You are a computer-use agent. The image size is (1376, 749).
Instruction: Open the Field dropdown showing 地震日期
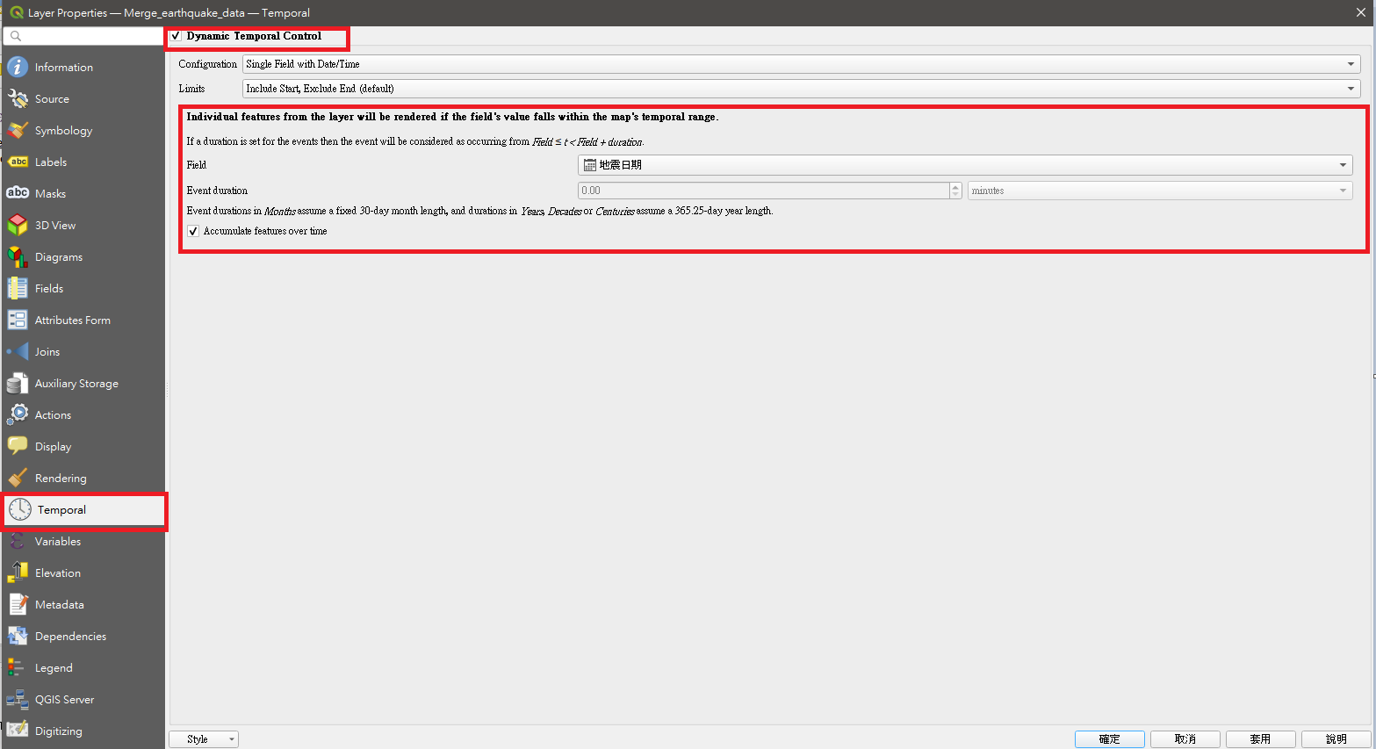pos(964,165)
